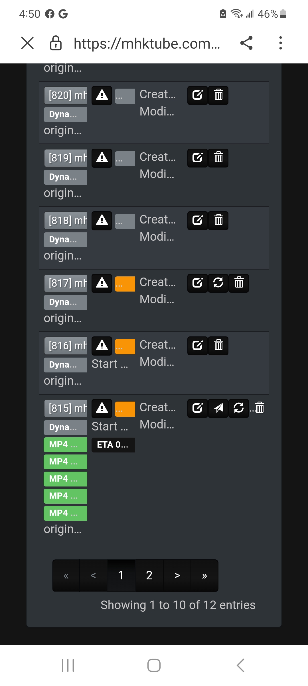Click the [817] mh label
This screenshot has width=308, height=686.
tap(66, 283)
